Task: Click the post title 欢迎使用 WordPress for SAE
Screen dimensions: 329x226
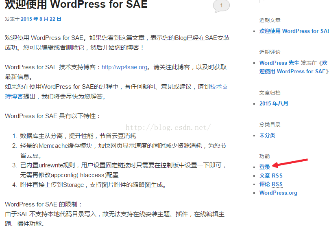Action: [x=76, y=4]
